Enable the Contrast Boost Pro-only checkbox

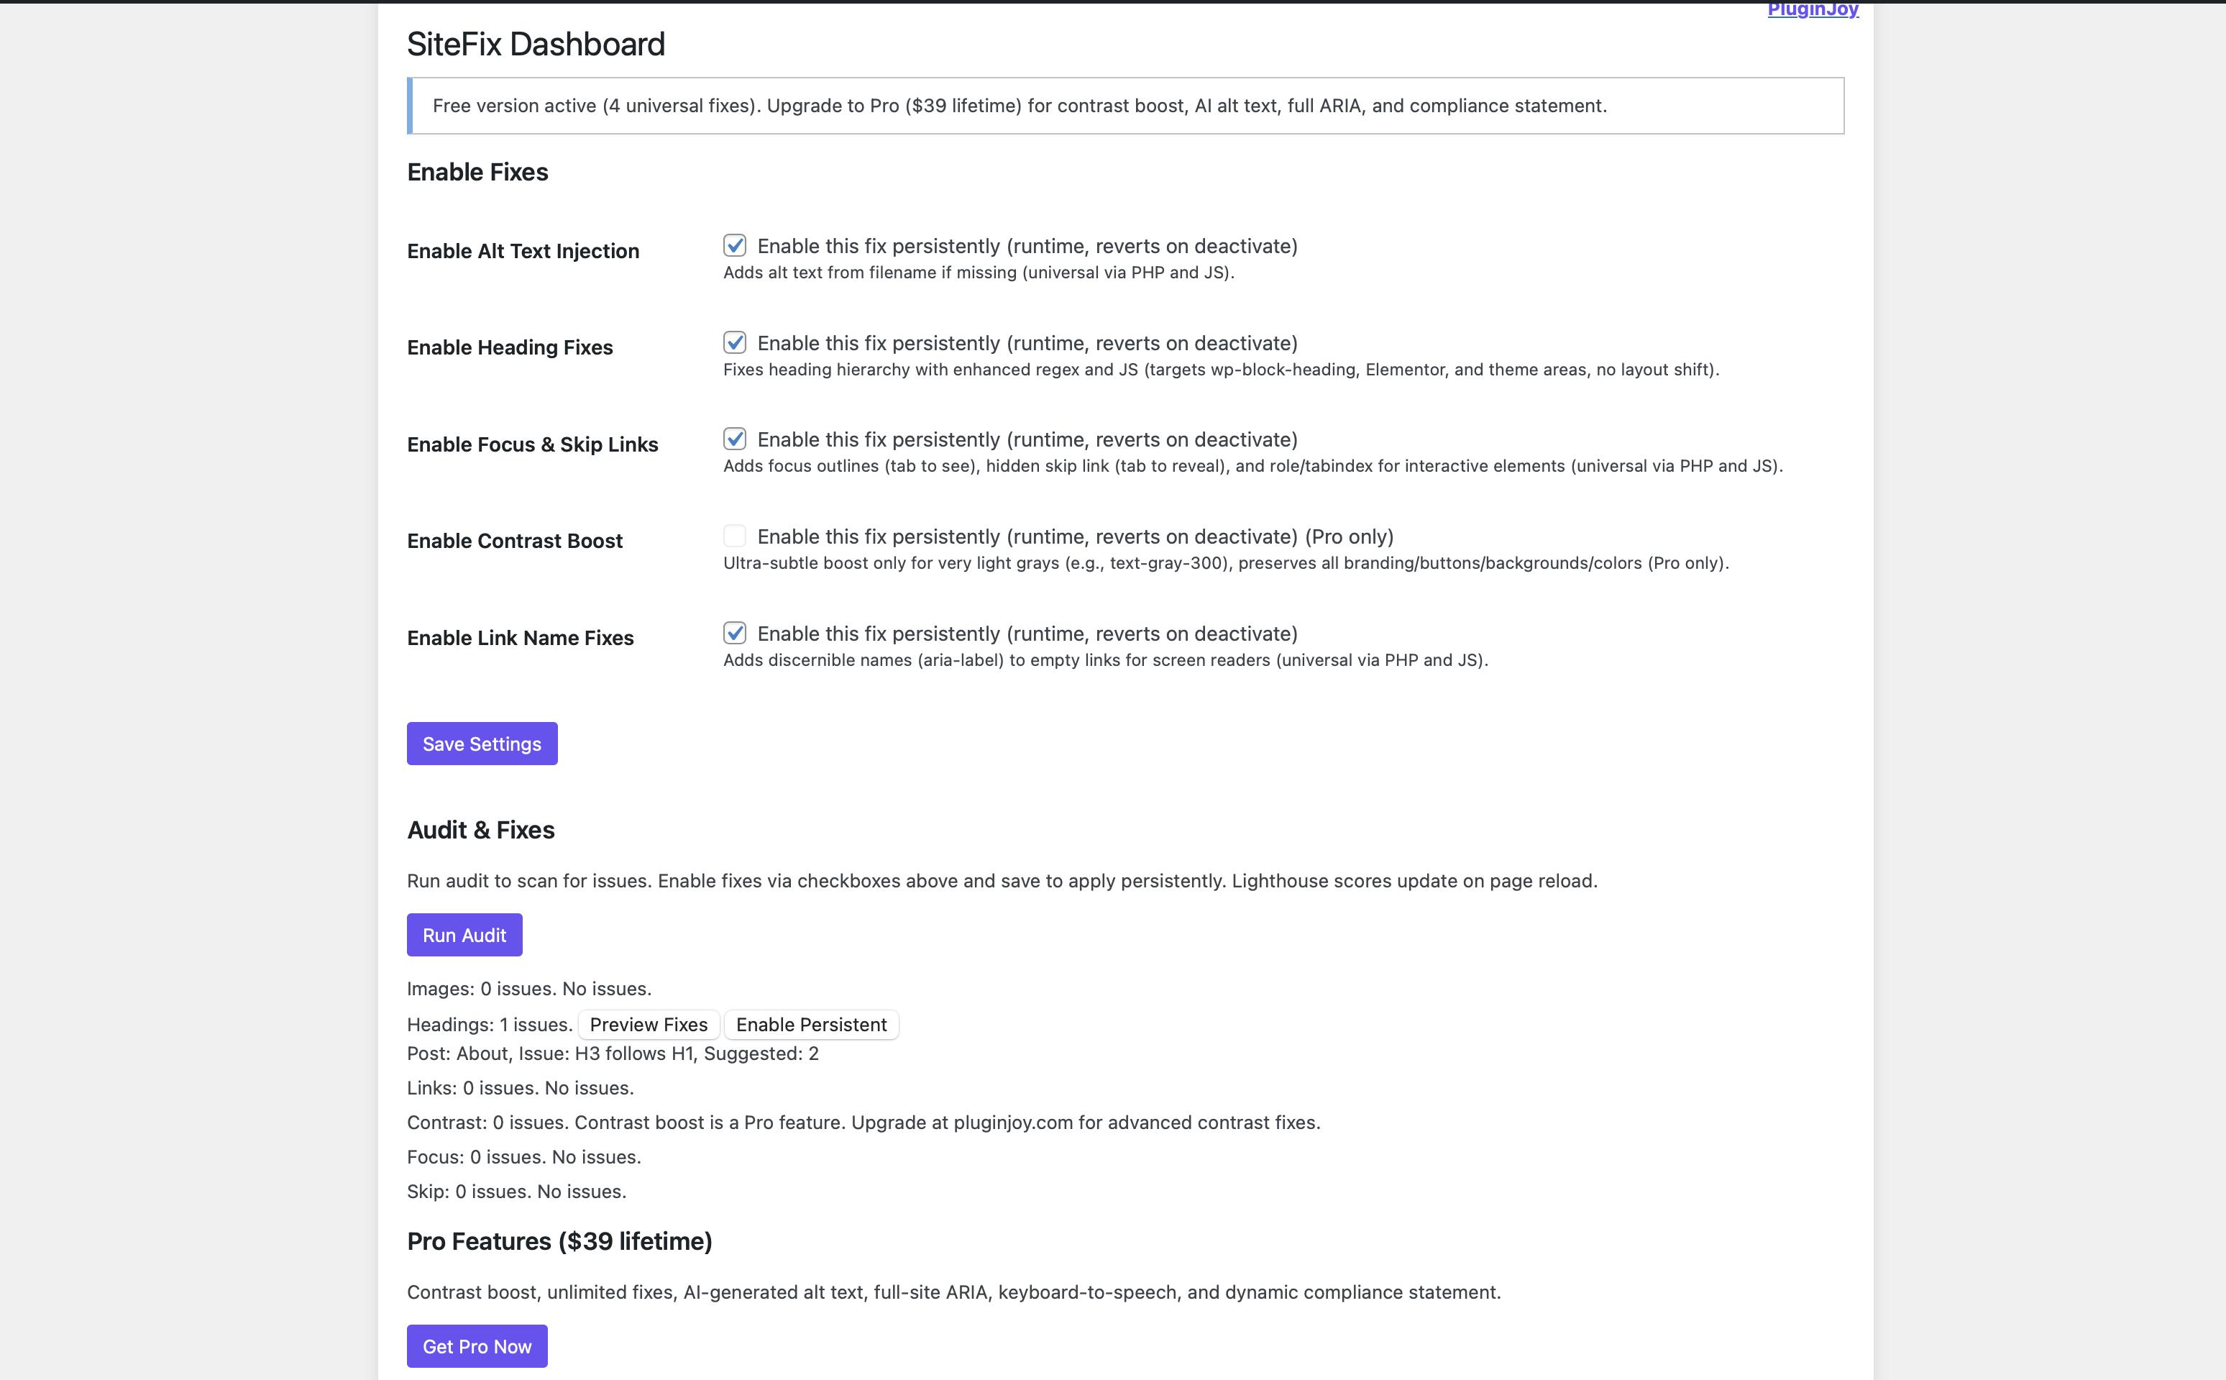pos(736,536)
